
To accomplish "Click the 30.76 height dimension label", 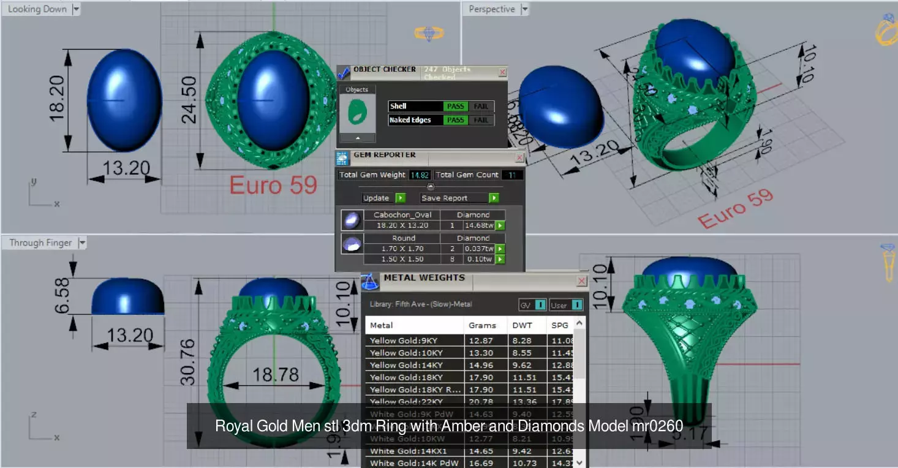I will (x=187, y=361).
